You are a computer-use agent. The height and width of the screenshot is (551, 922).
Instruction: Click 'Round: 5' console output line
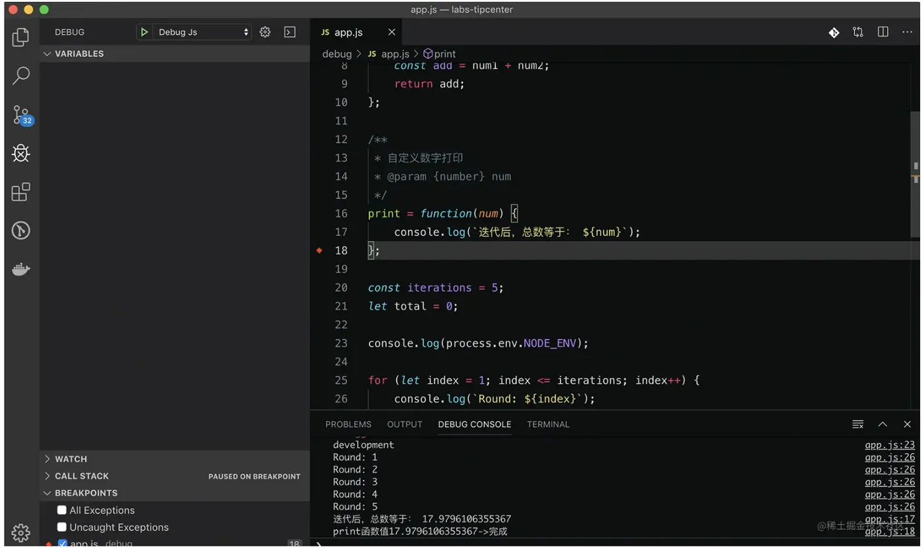(x=355, y=507)
